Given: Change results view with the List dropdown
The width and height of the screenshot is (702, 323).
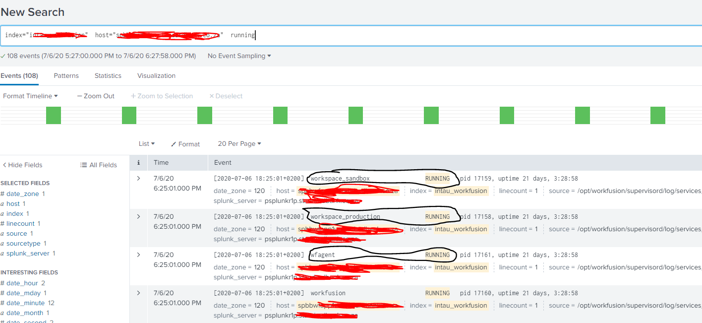Looking at the screenshot, I should tap(146, 143).
